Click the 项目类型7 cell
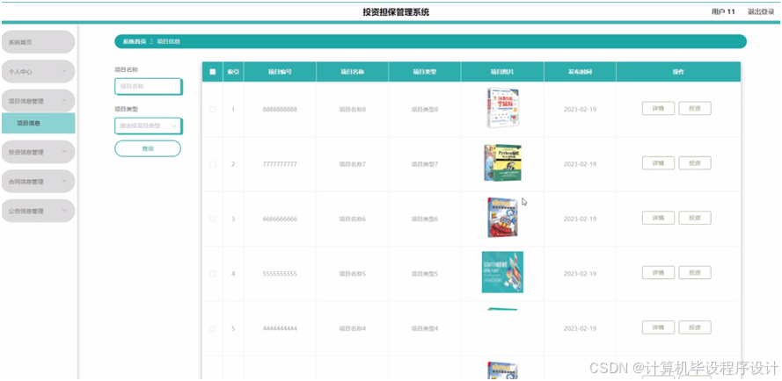The image size is (782, 381). tap(424, 164)
